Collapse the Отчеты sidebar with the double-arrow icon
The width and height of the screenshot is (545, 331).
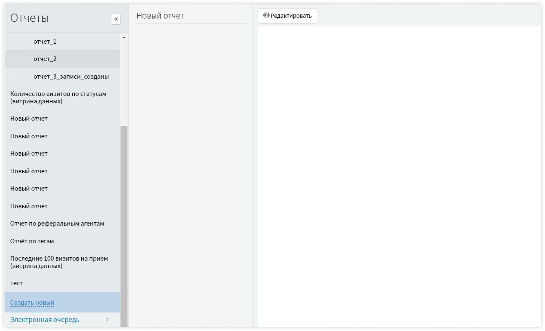coord(116,19)
